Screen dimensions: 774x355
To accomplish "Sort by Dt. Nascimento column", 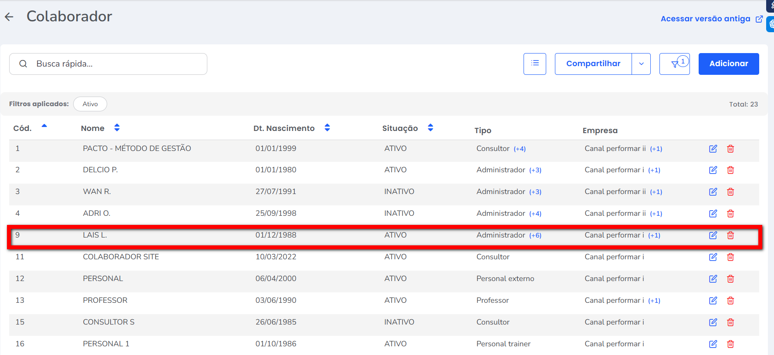I will pyautogui.click(x=327, y=128).
